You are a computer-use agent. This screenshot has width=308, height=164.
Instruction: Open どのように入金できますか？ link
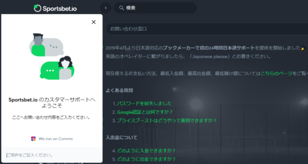tap(146, 151)
